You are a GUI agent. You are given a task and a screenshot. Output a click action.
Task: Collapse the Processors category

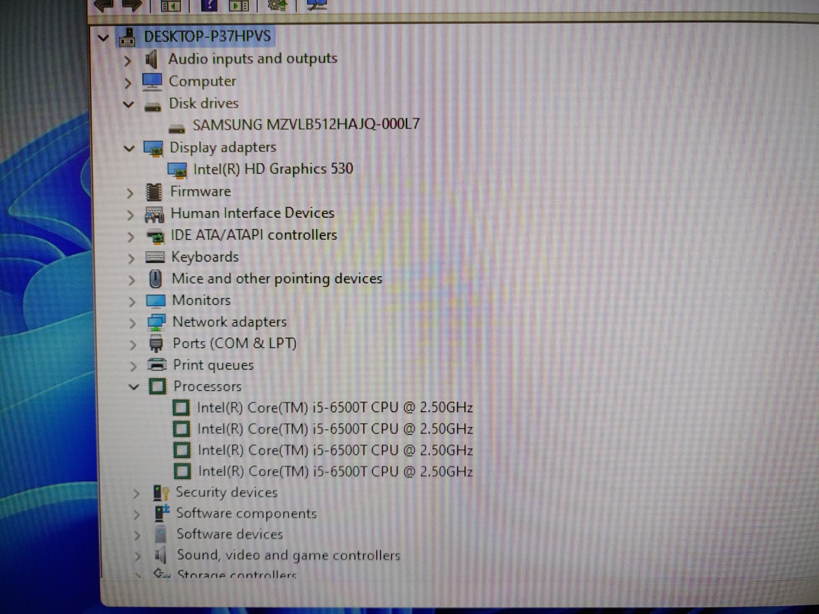(134, 387)
